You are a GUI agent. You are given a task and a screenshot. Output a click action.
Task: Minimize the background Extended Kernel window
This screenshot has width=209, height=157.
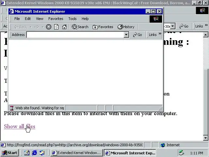coord(194,3)
